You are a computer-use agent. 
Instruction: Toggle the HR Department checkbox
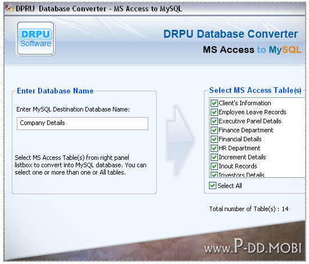(214, 148)
